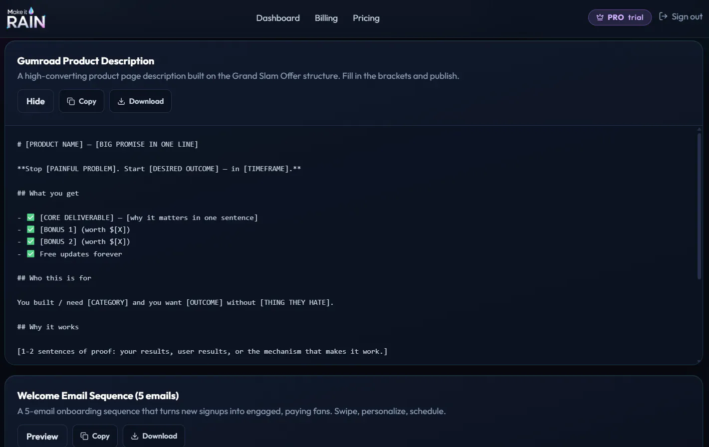
Task: Click the '# [PRODUCT NAME]' title line
Action: pyautogui.click(x=108, y=144)
